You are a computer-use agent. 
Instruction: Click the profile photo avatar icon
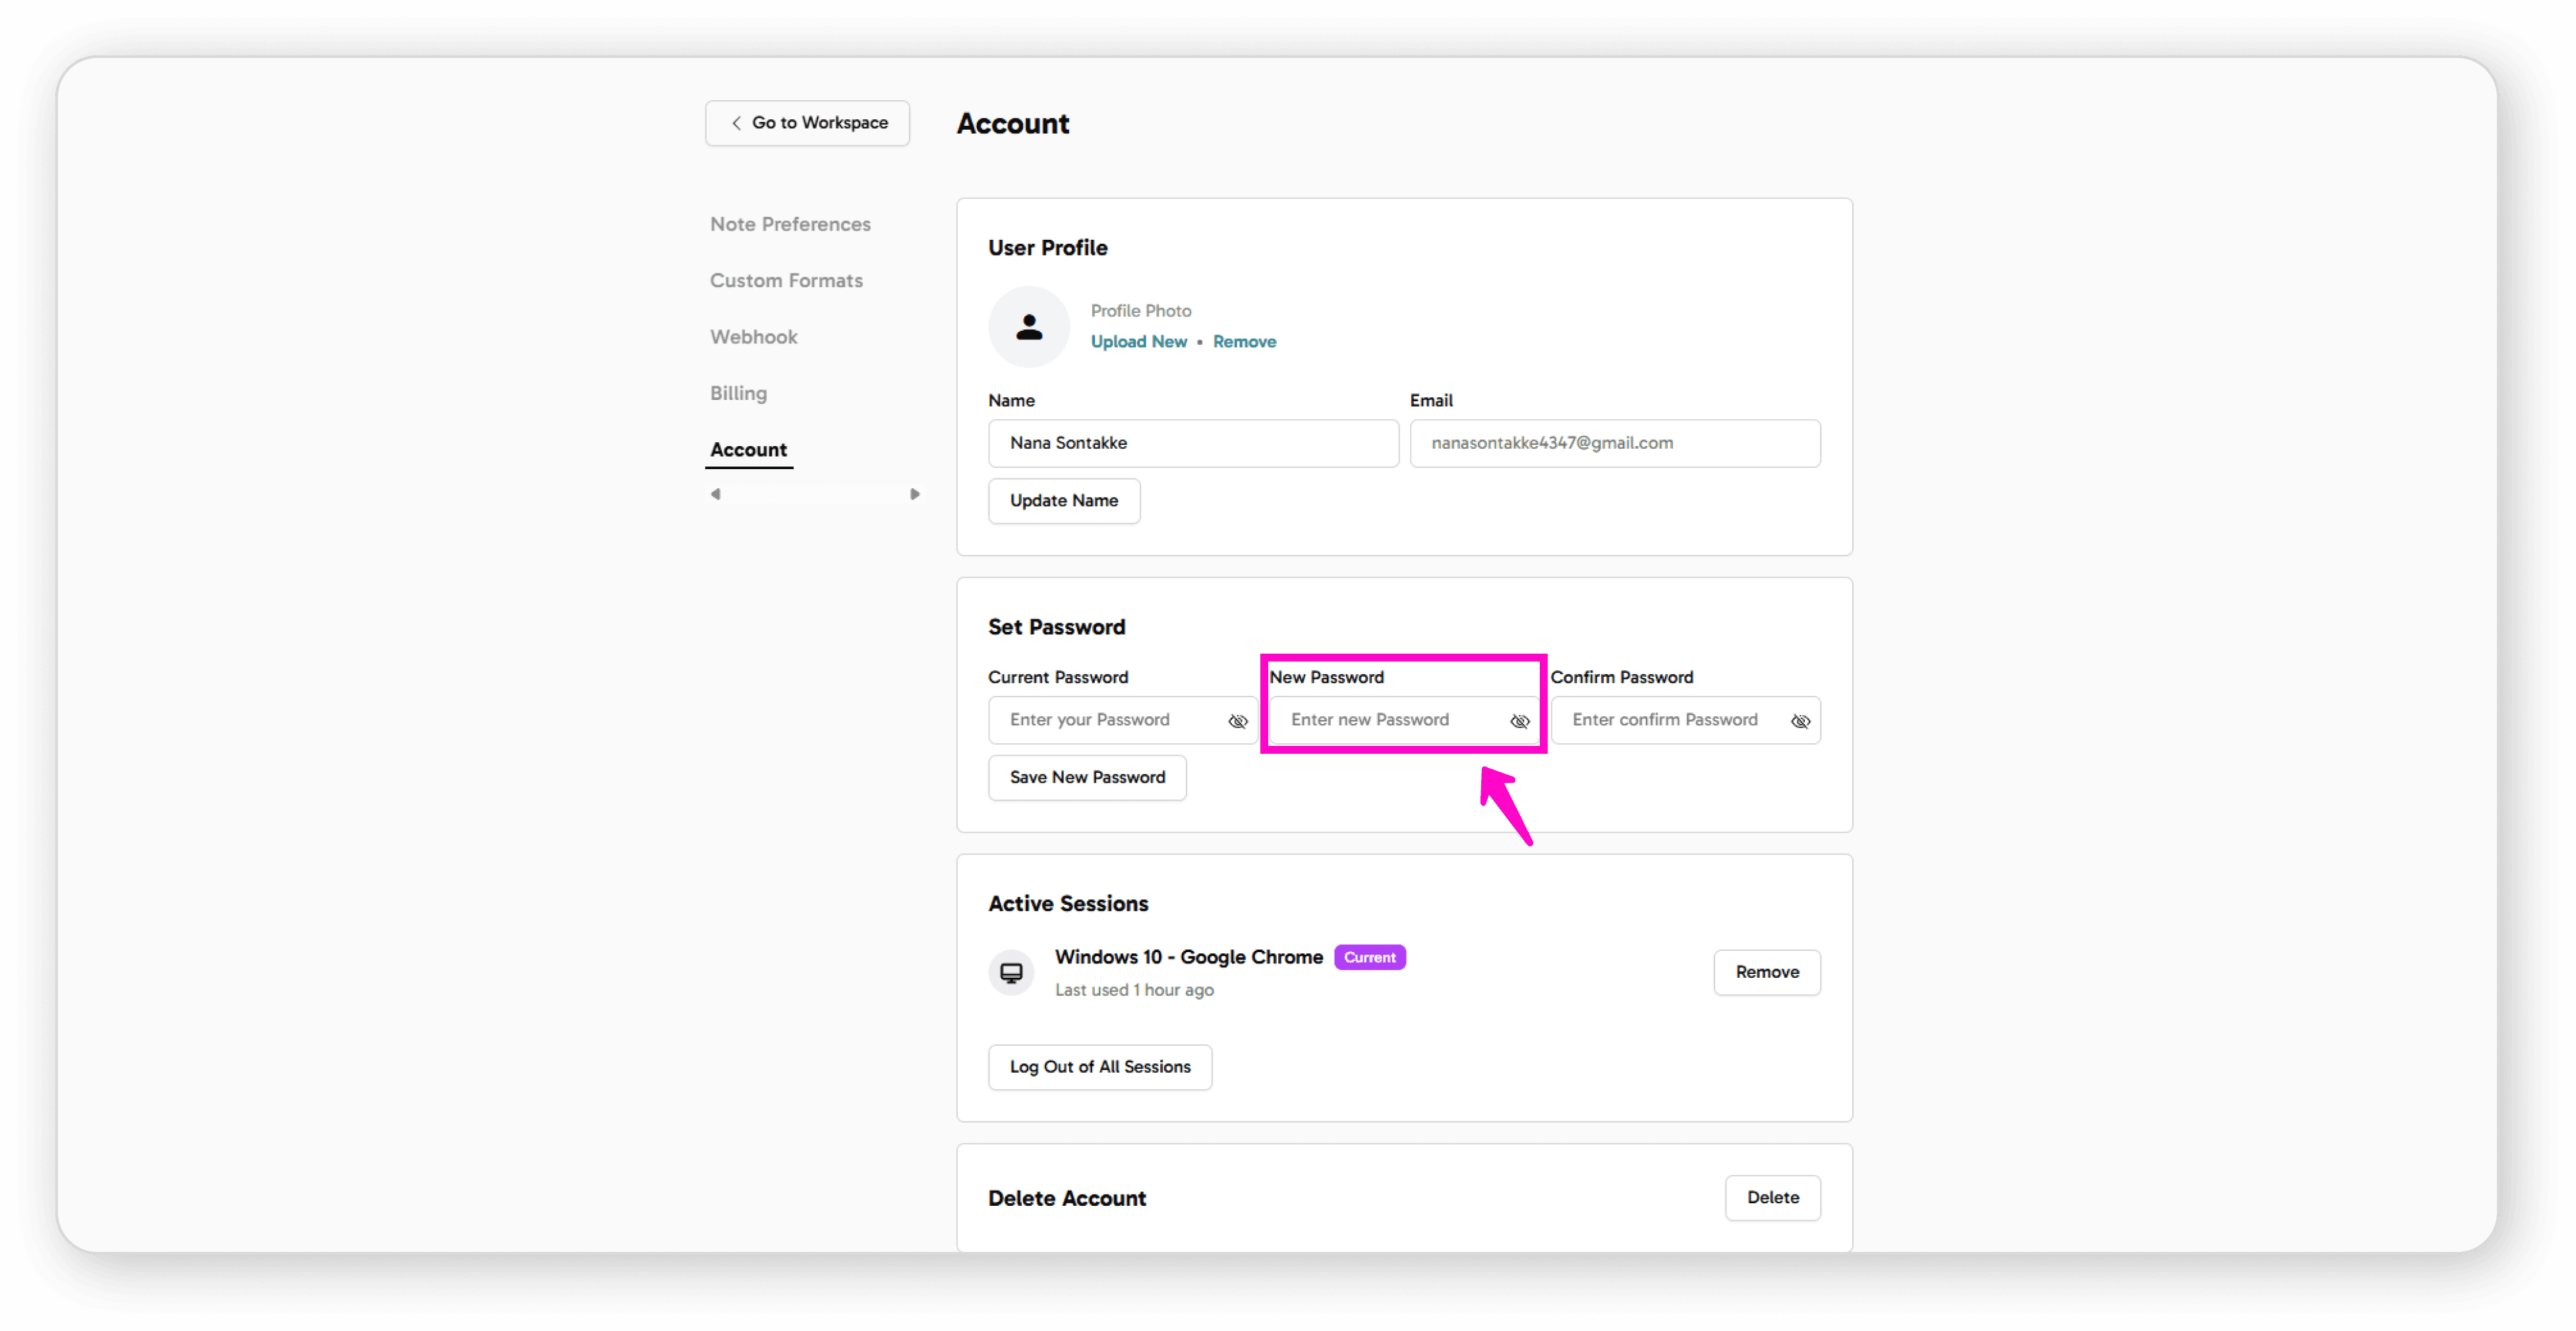(x=1028, y=327)
